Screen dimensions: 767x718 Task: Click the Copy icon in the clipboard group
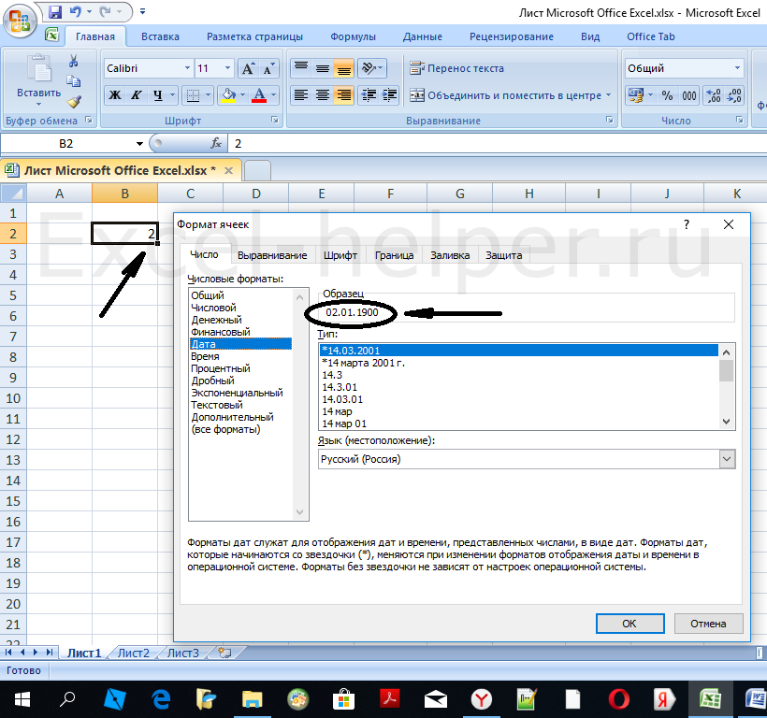click(x=73, y=81)
